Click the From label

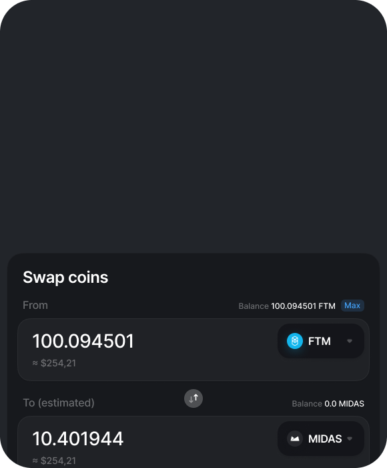[35, 306]
